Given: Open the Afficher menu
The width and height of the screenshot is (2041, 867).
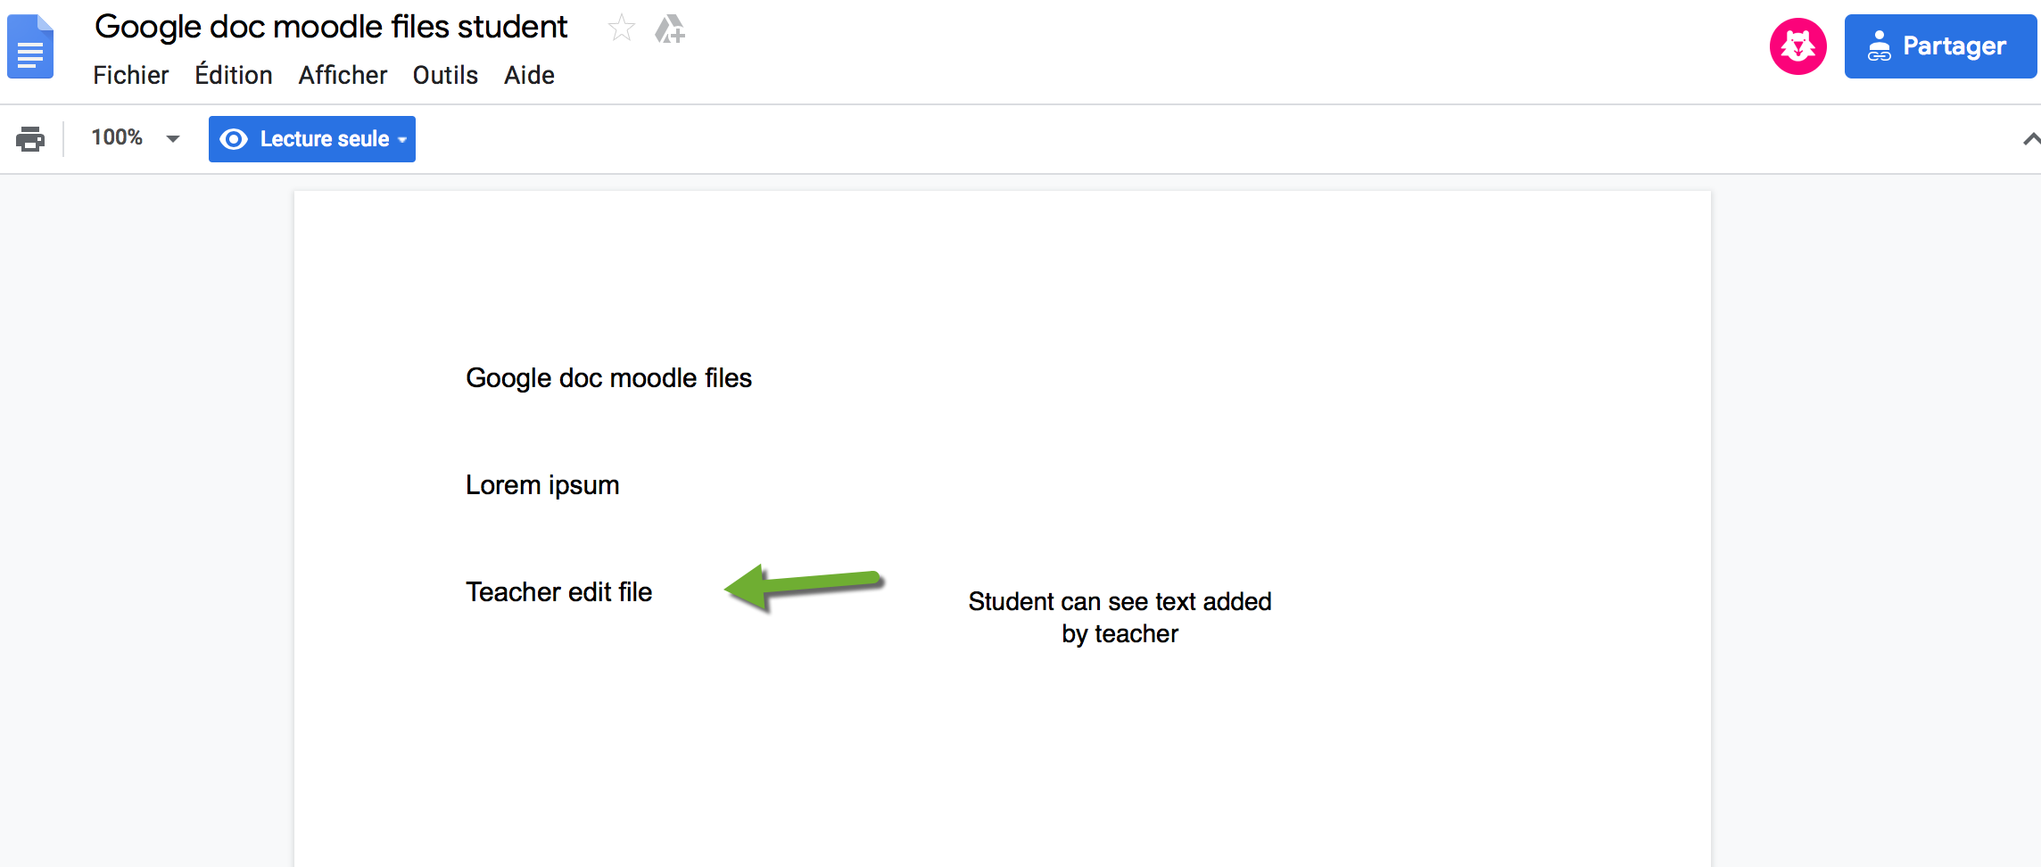Looking at the screenshot, I should pyautogui.click(x=343, y=75).
